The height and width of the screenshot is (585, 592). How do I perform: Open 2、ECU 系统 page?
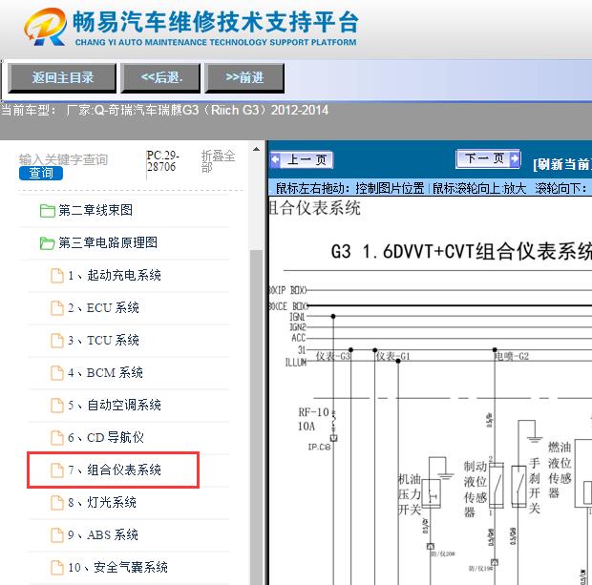pyautogui.click(x=103, y=308)
